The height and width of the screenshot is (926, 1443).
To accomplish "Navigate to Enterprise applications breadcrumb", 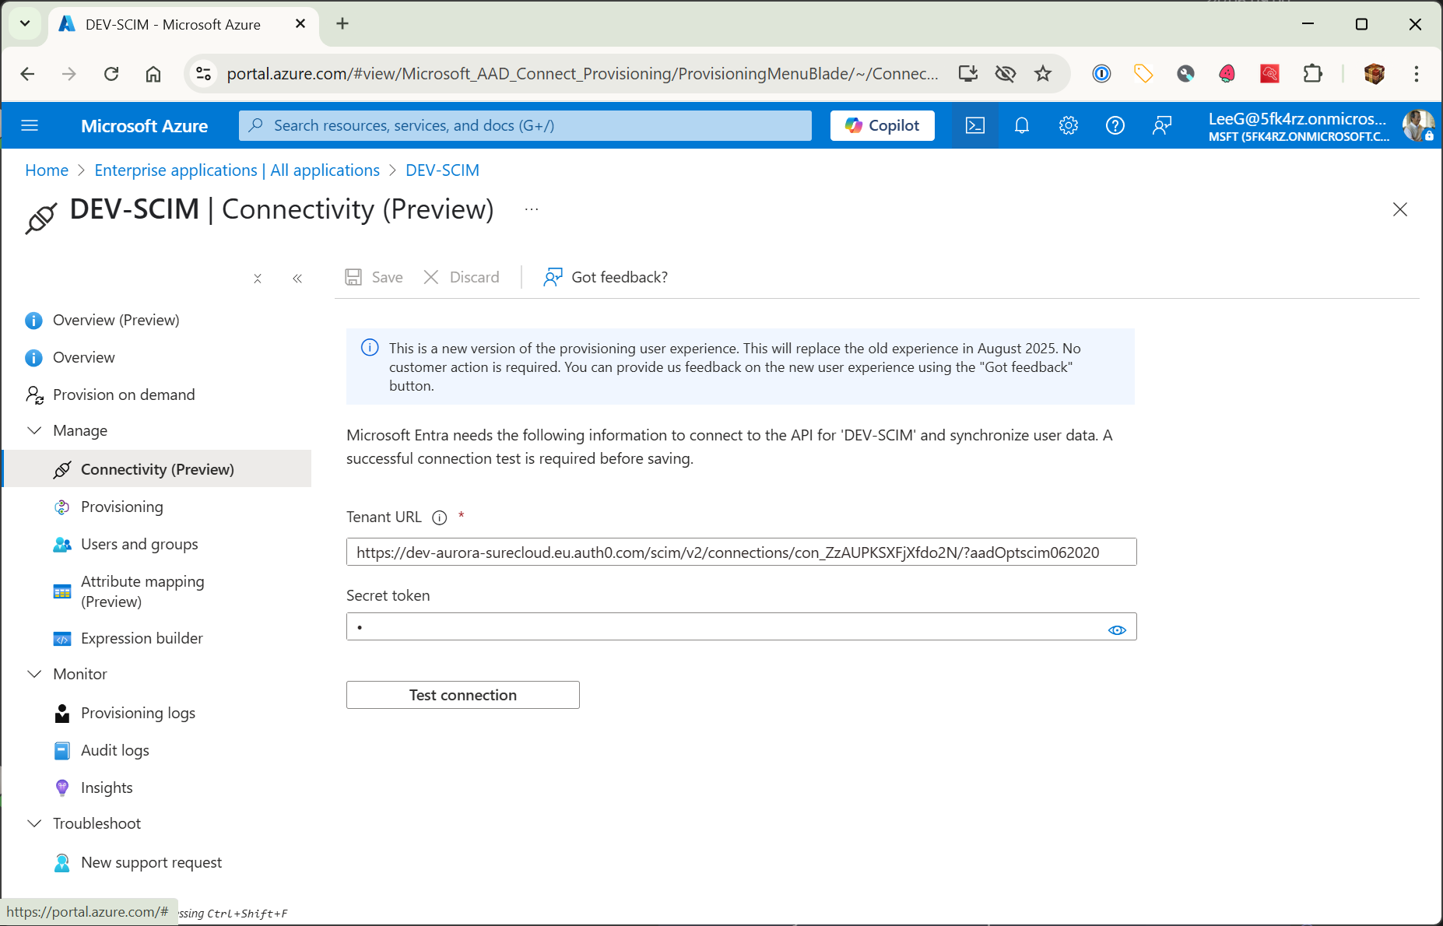I will [x=236, y=170].
